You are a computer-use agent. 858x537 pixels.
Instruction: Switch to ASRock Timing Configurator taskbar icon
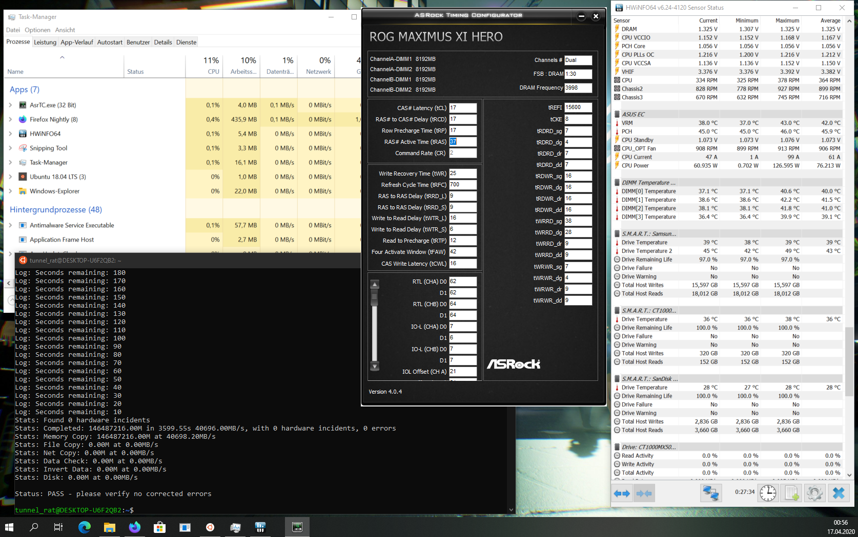pyautogui.click(x=297, y=527)
